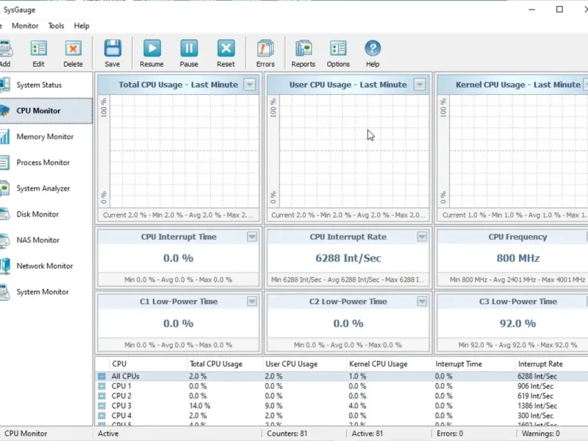
Task: Click the Edit toolbar icon
Action: 38,49
